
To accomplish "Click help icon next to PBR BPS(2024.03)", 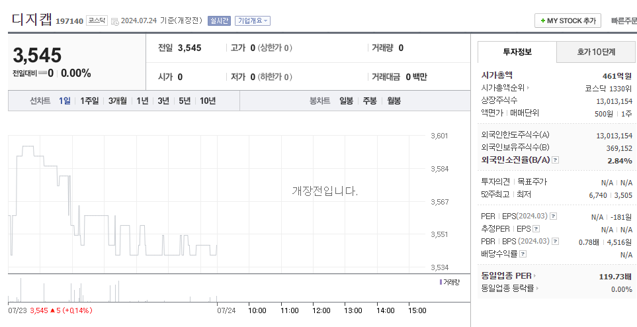I will pyautogui.click(x=556, y=242).
